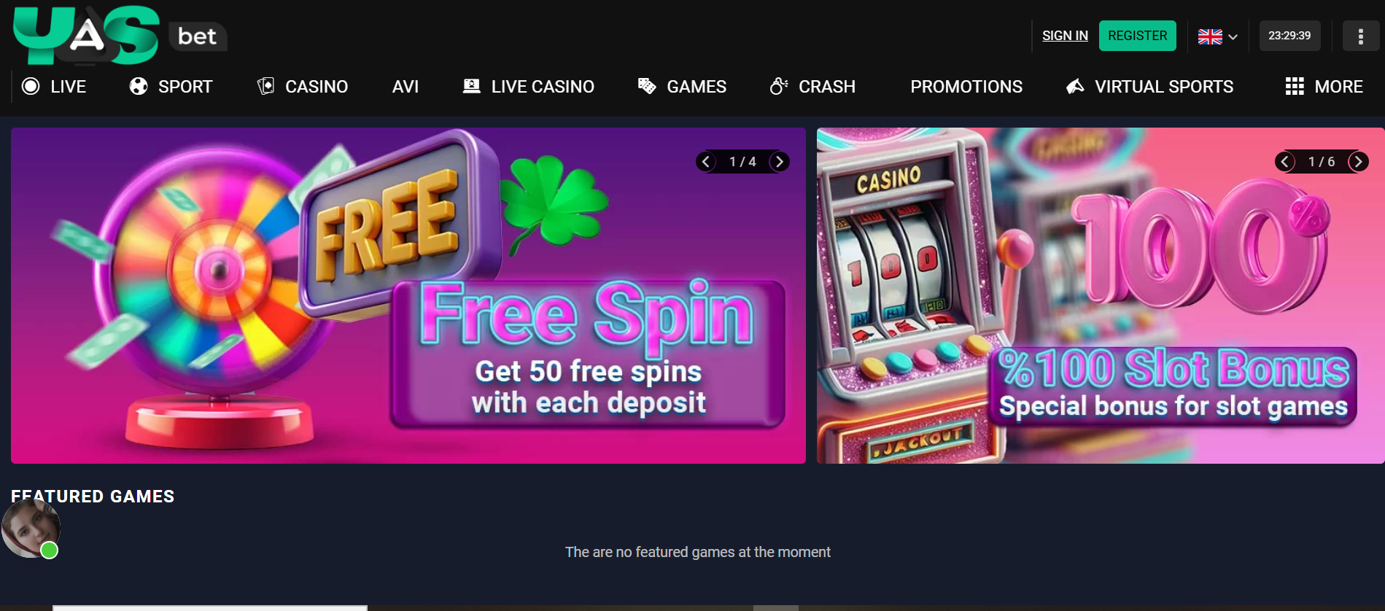
Task: Open GAMES via the dice icon
Action: [647, 86]
